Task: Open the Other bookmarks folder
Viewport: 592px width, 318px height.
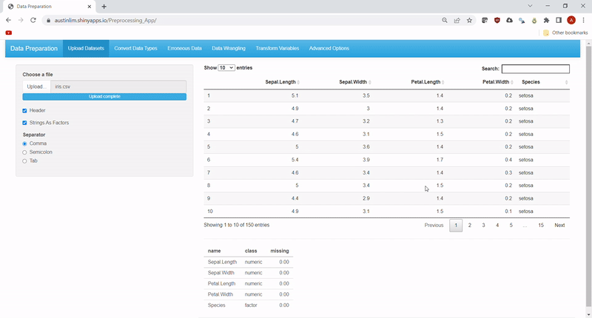Action: (565, 33)
